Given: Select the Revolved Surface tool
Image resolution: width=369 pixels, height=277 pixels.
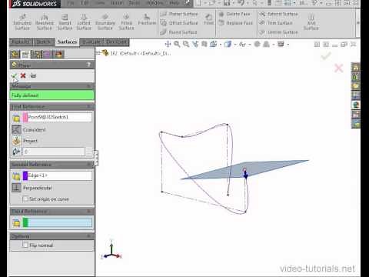Looking at the screenshot, I should 45,22.
